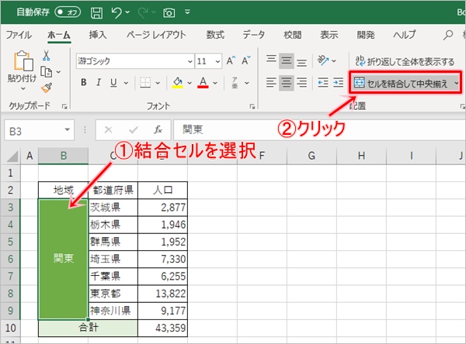Apply the red font color A
466x344 pixels.
(x=203, y=82)
